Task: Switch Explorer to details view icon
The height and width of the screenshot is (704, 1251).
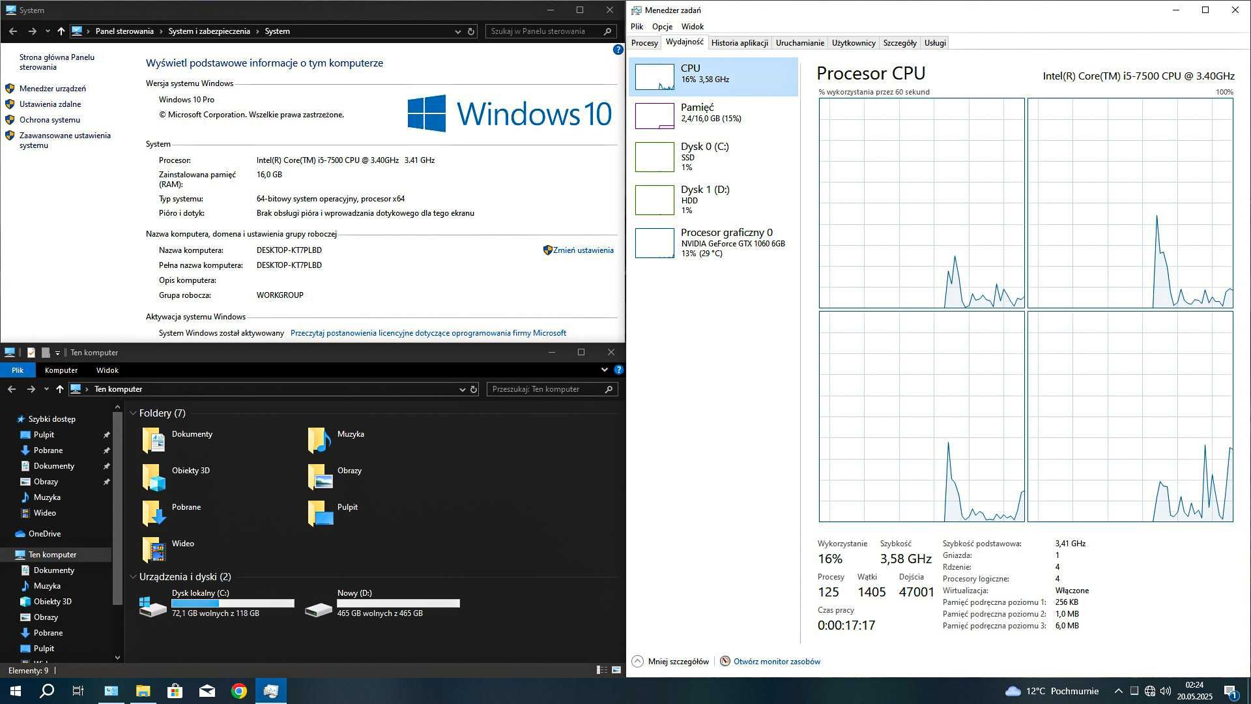Action: coord(602,670)
